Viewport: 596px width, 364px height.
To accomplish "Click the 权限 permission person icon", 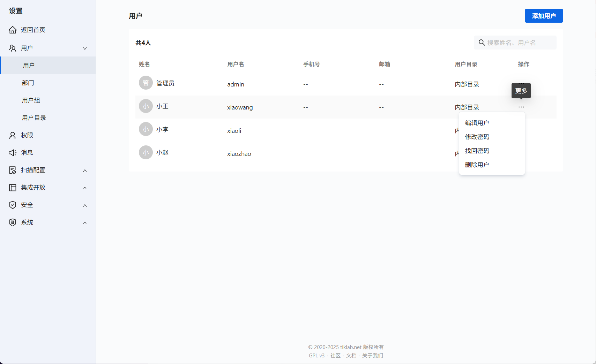I will (13, 135).
